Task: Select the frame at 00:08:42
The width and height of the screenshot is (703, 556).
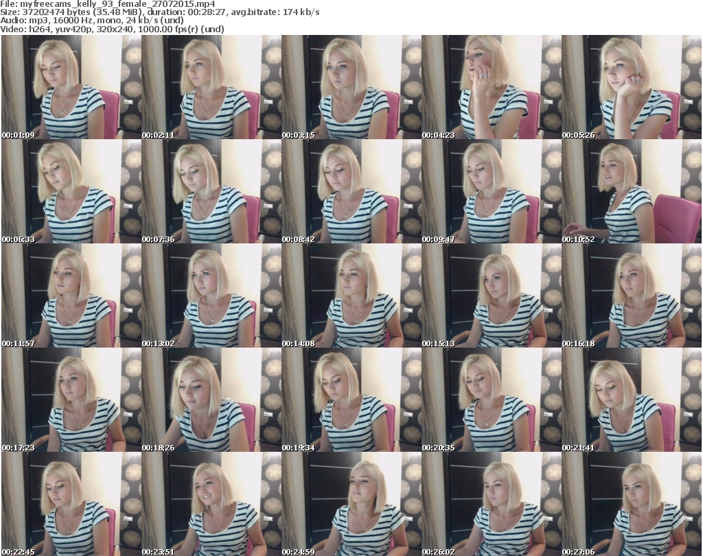Action: point(351,191)
